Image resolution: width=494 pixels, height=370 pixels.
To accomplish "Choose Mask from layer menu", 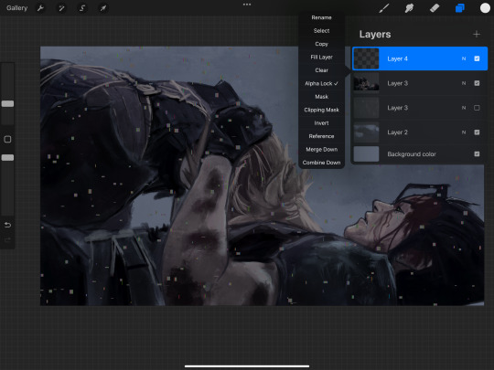I will tap(321, 97).
